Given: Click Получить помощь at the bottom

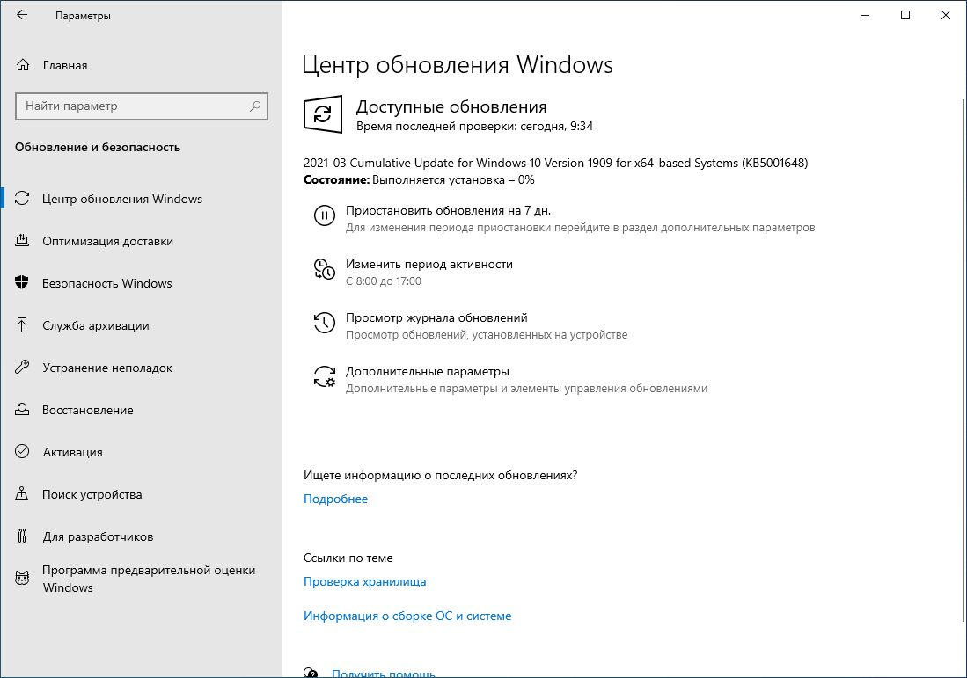Looking at the screenshot, I should click(384, 673).
